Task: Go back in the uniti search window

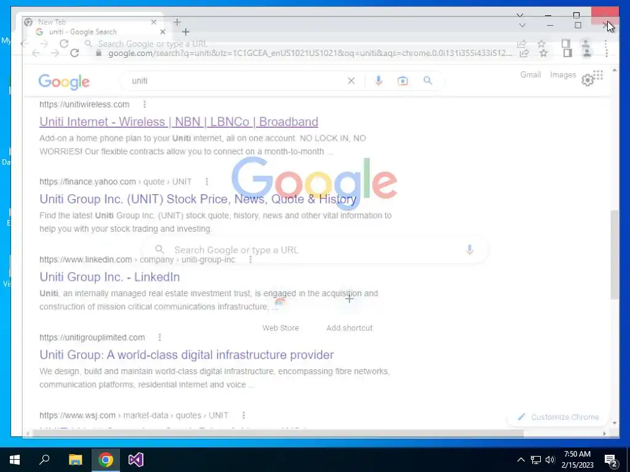Action: pos(36,53)
